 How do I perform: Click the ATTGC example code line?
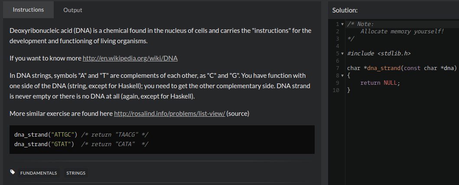[x=81, y=135]
